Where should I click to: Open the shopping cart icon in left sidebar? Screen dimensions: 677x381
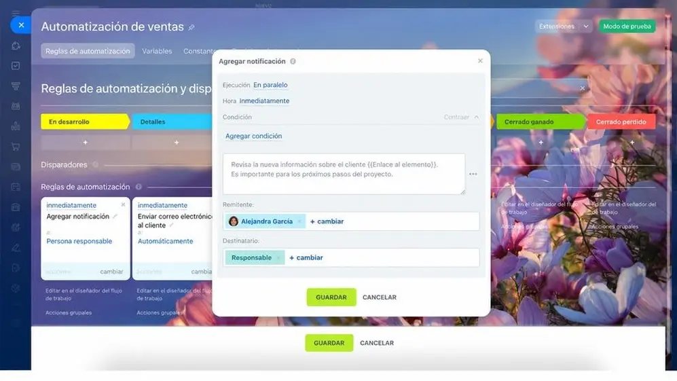tap(16, 147)
